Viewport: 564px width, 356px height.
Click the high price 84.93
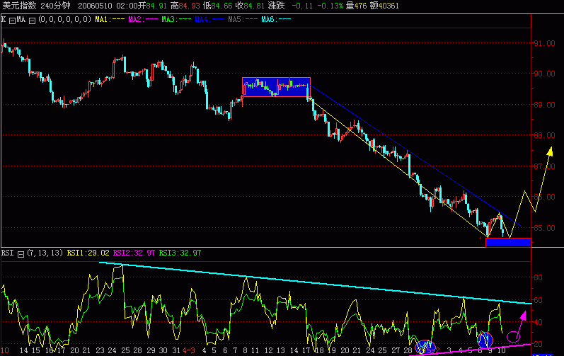click(x=190, y=6)
